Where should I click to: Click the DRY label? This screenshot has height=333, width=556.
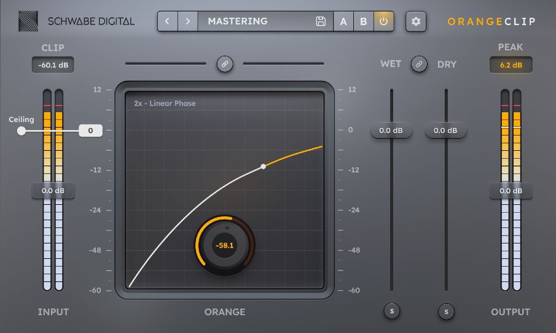447,64
